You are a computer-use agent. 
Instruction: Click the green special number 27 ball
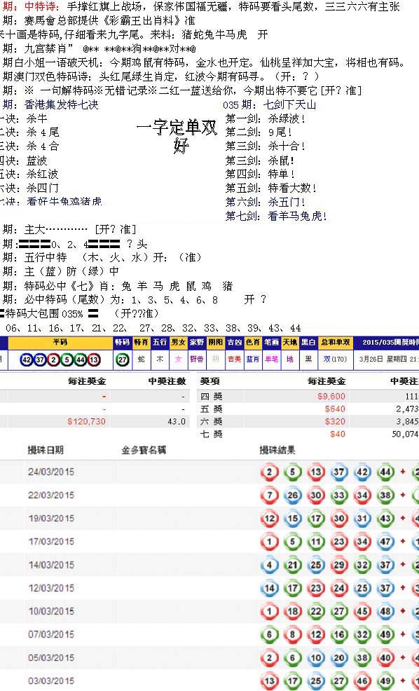tap(123, 360)
